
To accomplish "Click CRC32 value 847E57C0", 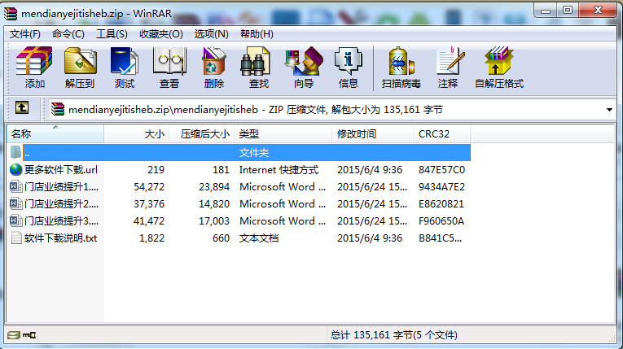I will pos(441,170).
